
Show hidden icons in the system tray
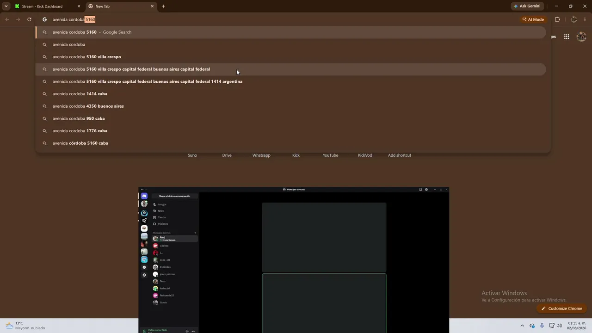(522, 326)
